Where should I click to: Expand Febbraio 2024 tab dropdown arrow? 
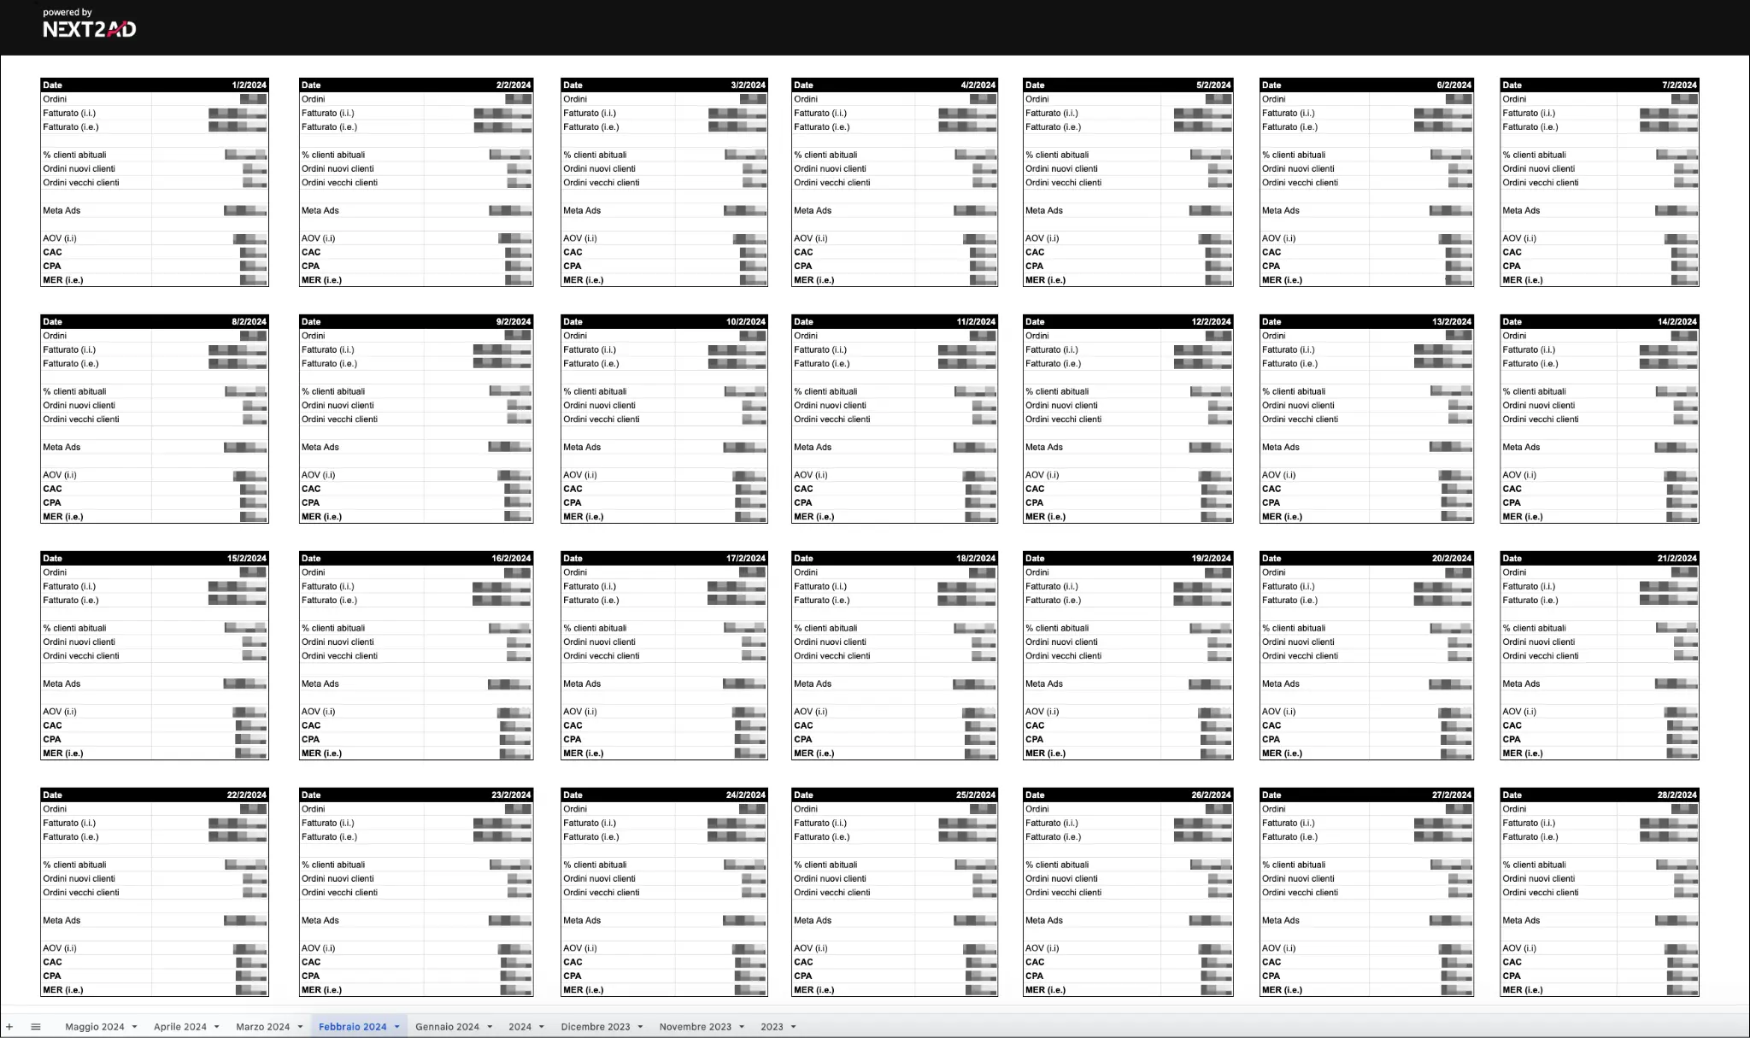[x=397, y=1027]
